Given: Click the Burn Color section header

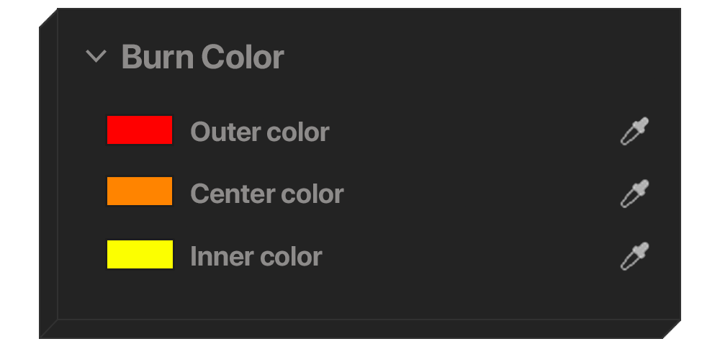Looking at the screenshot, I should point(202,57).
